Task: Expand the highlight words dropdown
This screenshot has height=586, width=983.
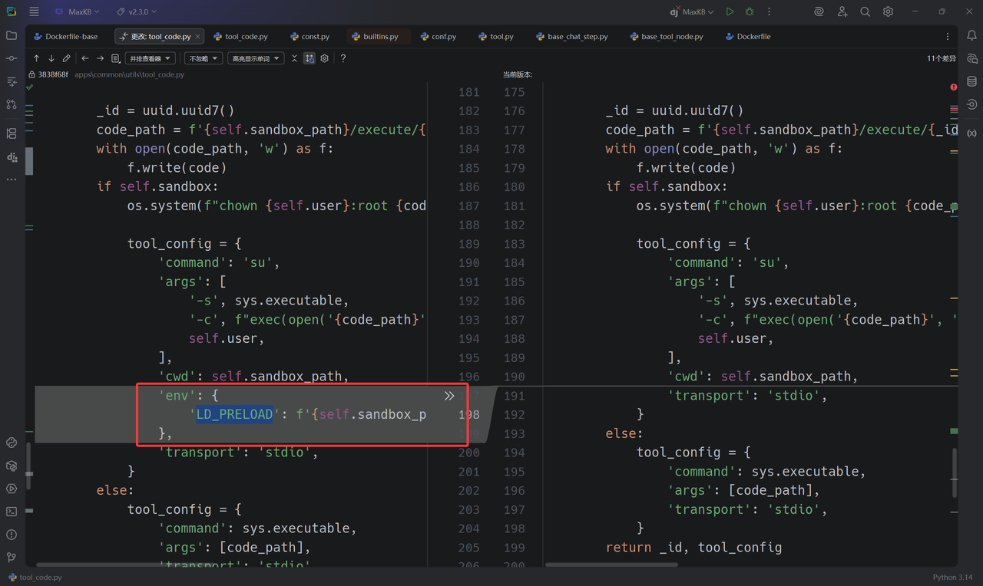Action: click(x=256, y=58)
